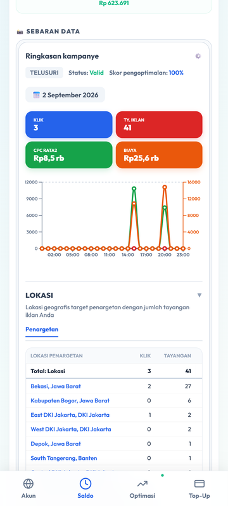Tap the blue KLIK card

[x=69, y=125]
